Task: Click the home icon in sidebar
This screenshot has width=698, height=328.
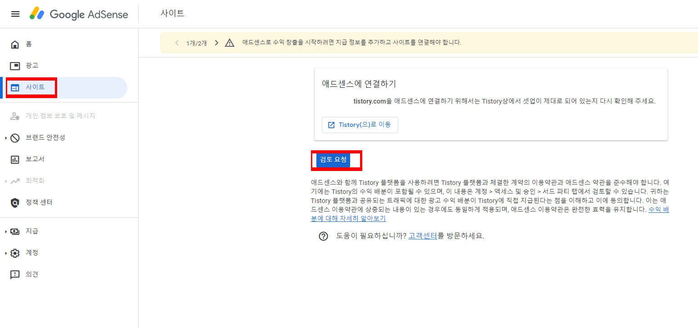Action: (15, 44)
